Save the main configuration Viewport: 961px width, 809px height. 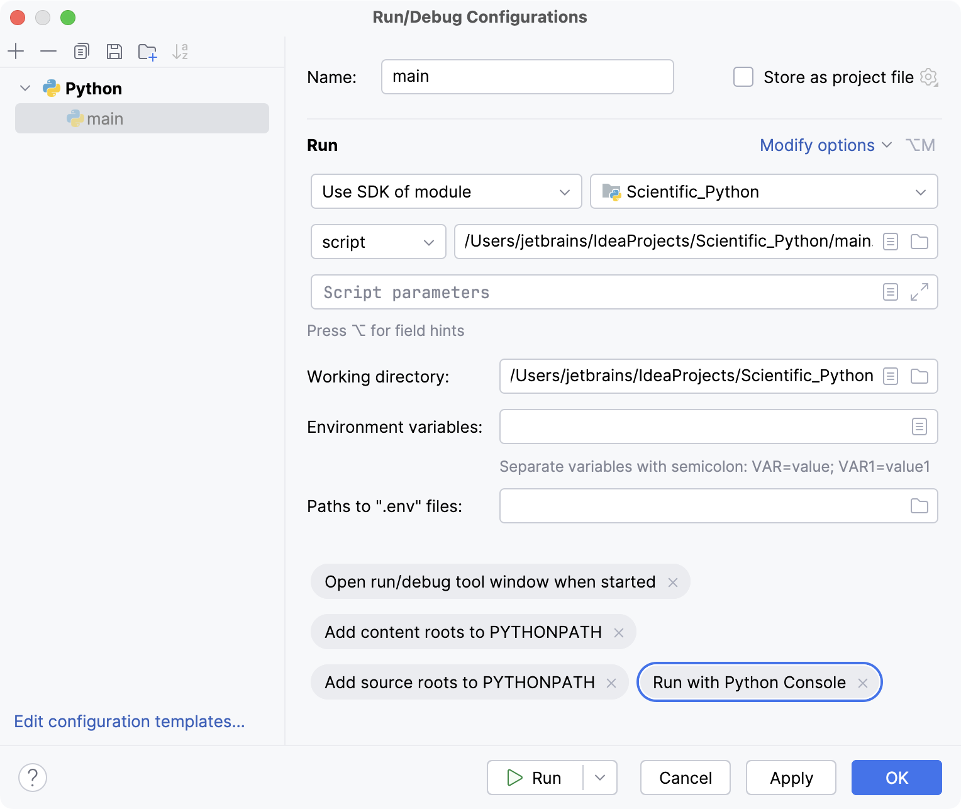pos(114,52)
